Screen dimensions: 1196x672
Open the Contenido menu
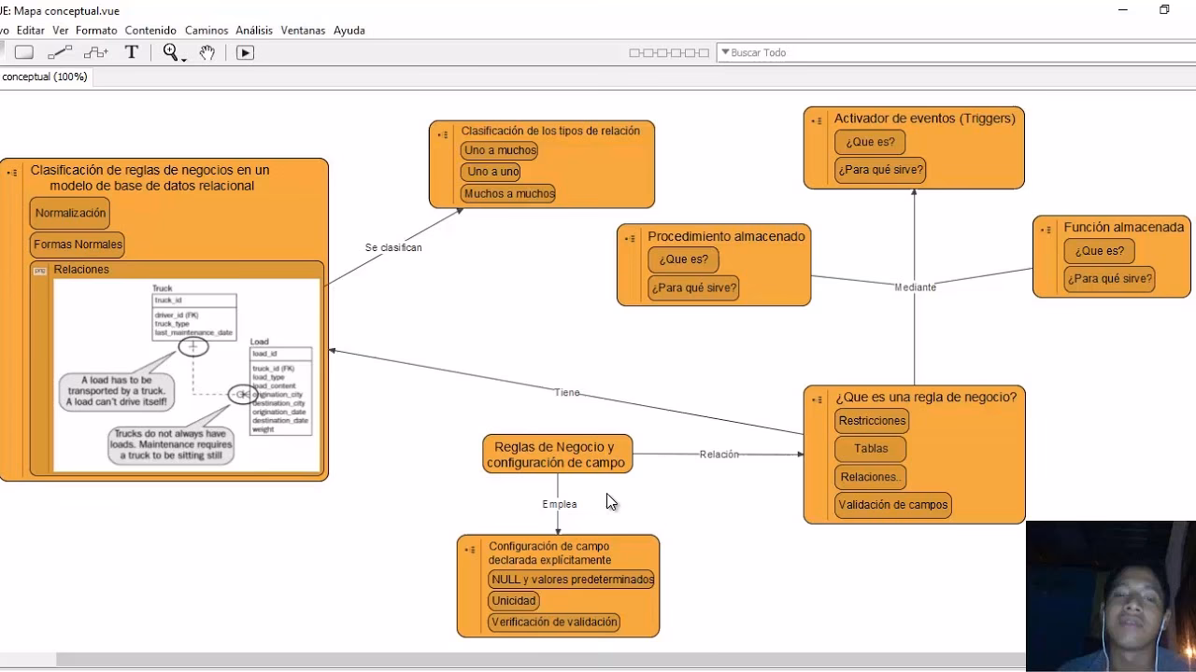click(150, 30)
